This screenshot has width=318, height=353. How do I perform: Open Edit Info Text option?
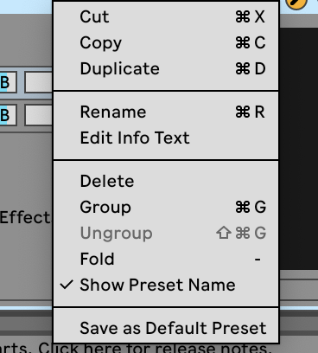166,138
